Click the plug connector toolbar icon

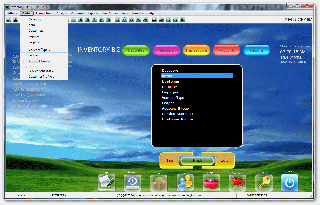pyautogui.click(x=161, y=19)
